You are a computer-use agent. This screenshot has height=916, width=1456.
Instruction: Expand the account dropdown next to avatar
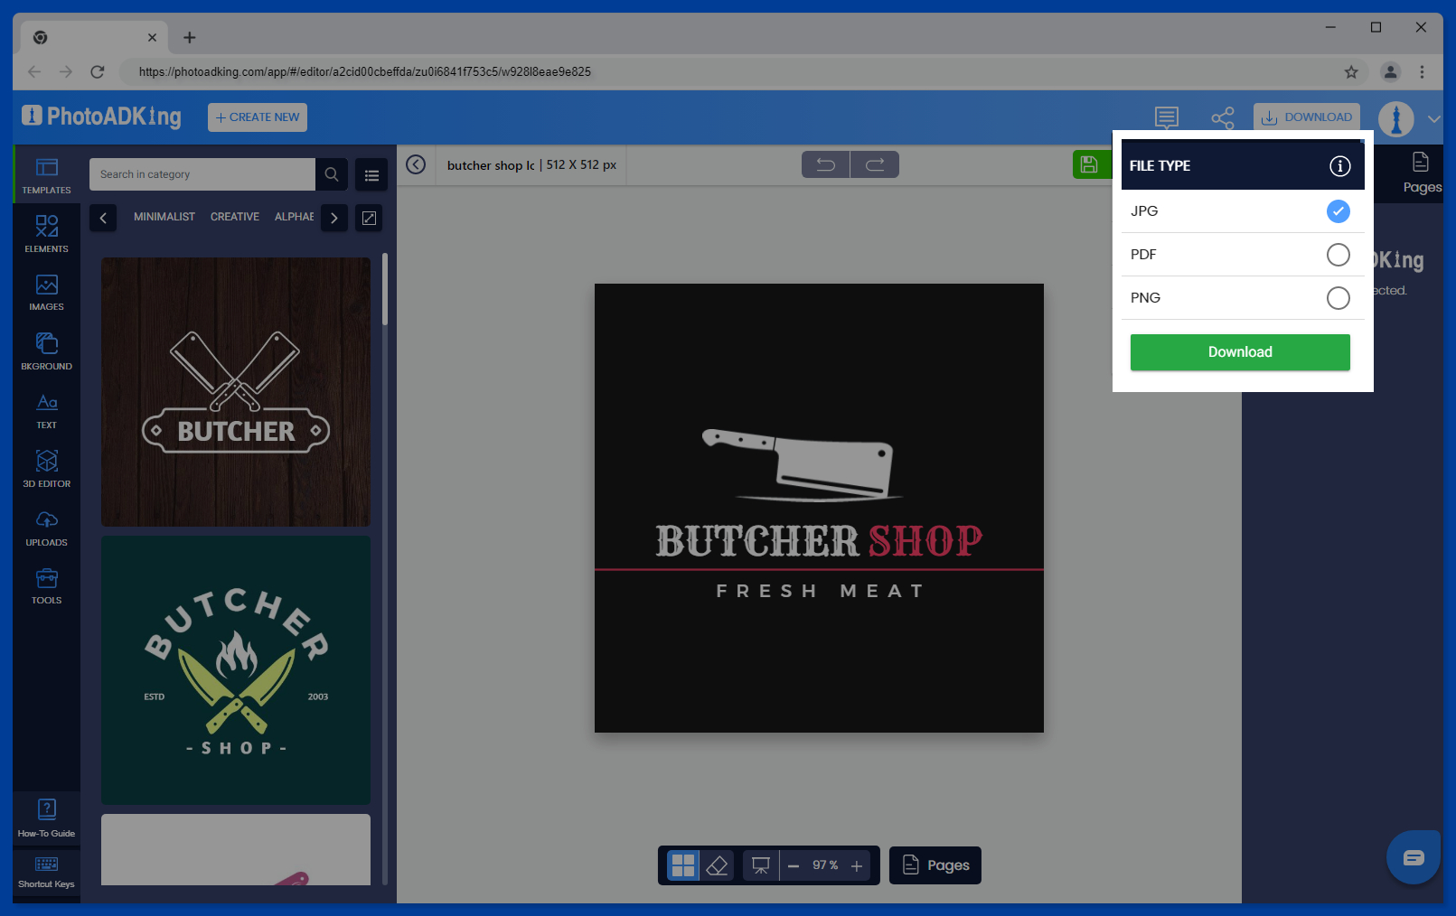pos(1433,117)
